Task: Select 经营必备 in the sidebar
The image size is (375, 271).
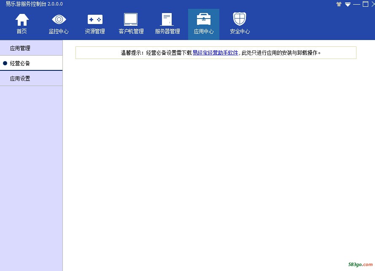Action: (x=31, y=63)
